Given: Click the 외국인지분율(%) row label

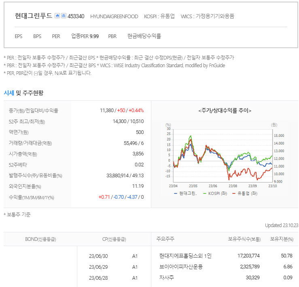Looking at the screenshot, I should pos(25,186).
